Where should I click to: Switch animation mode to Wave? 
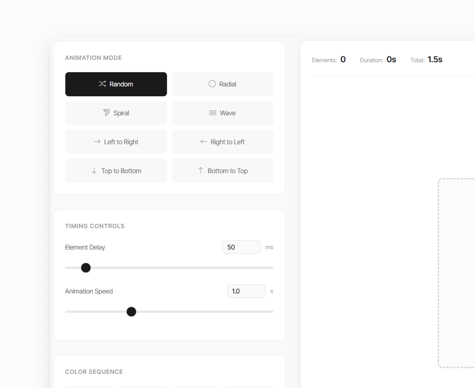tap(222, 113)
